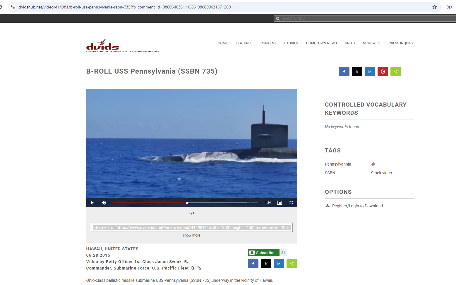Share on LinkedIn using top icon

pyautogui.click(x=370, y=72)
